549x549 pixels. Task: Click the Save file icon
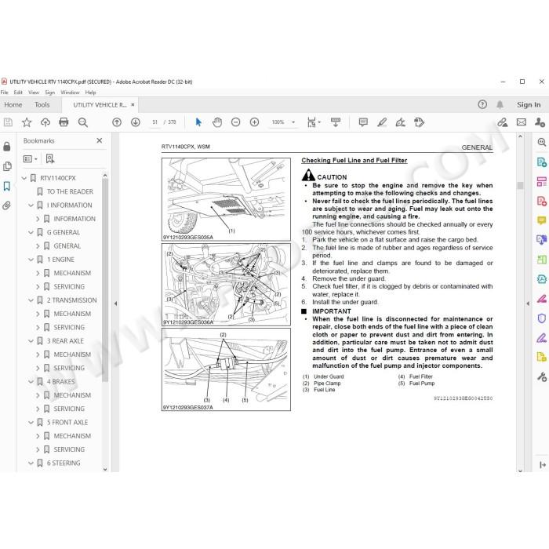(x=8, y=122)
